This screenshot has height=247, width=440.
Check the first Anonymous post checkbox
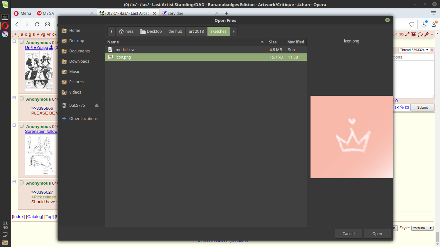tap(22, 42)
